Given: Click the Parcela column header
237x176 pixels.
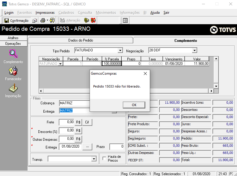Looking at the screenshot, I should pyautogui.click(x=73, y=59).
